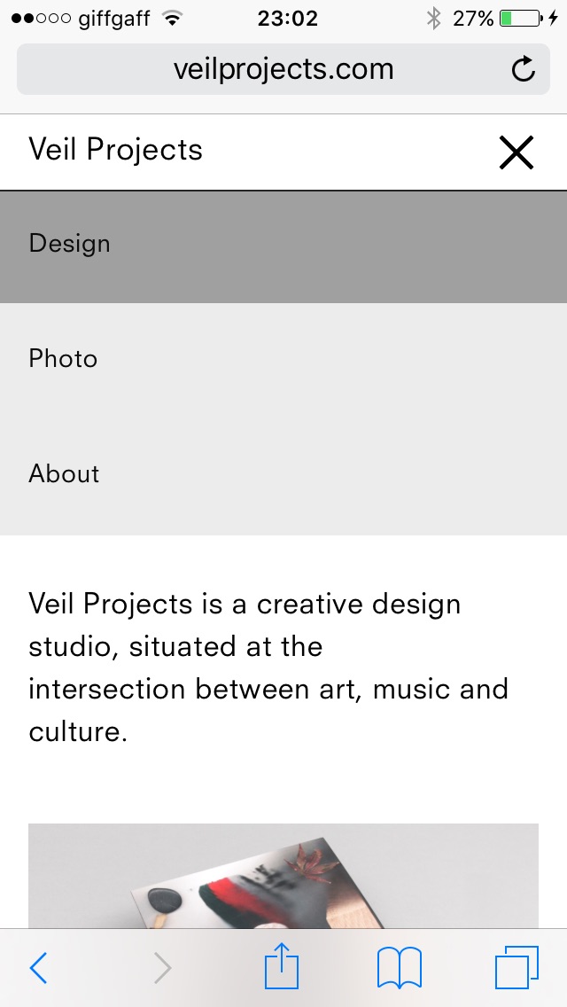The height and width of the screenshot is (1007, 567).
Task: Tap the giffgaff carrier label
Action: point(114,18)
